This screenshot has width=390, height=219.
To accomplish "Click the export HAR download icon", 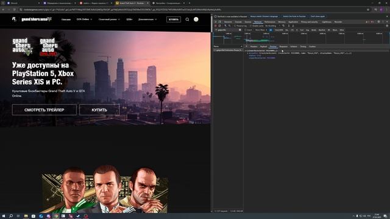I will pyautogui.click(x=293, y=26).
